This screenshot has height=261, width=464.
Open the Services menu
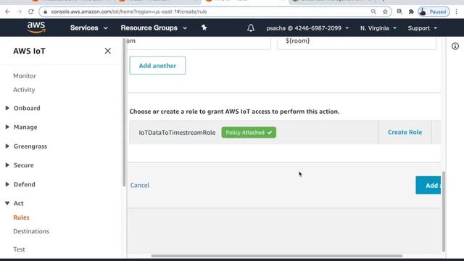click(x=88, y=28)
